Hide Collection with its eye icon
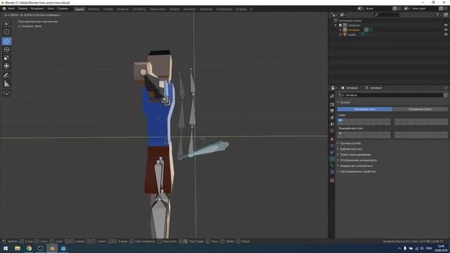The image size is (450, 253). [446, 25]
